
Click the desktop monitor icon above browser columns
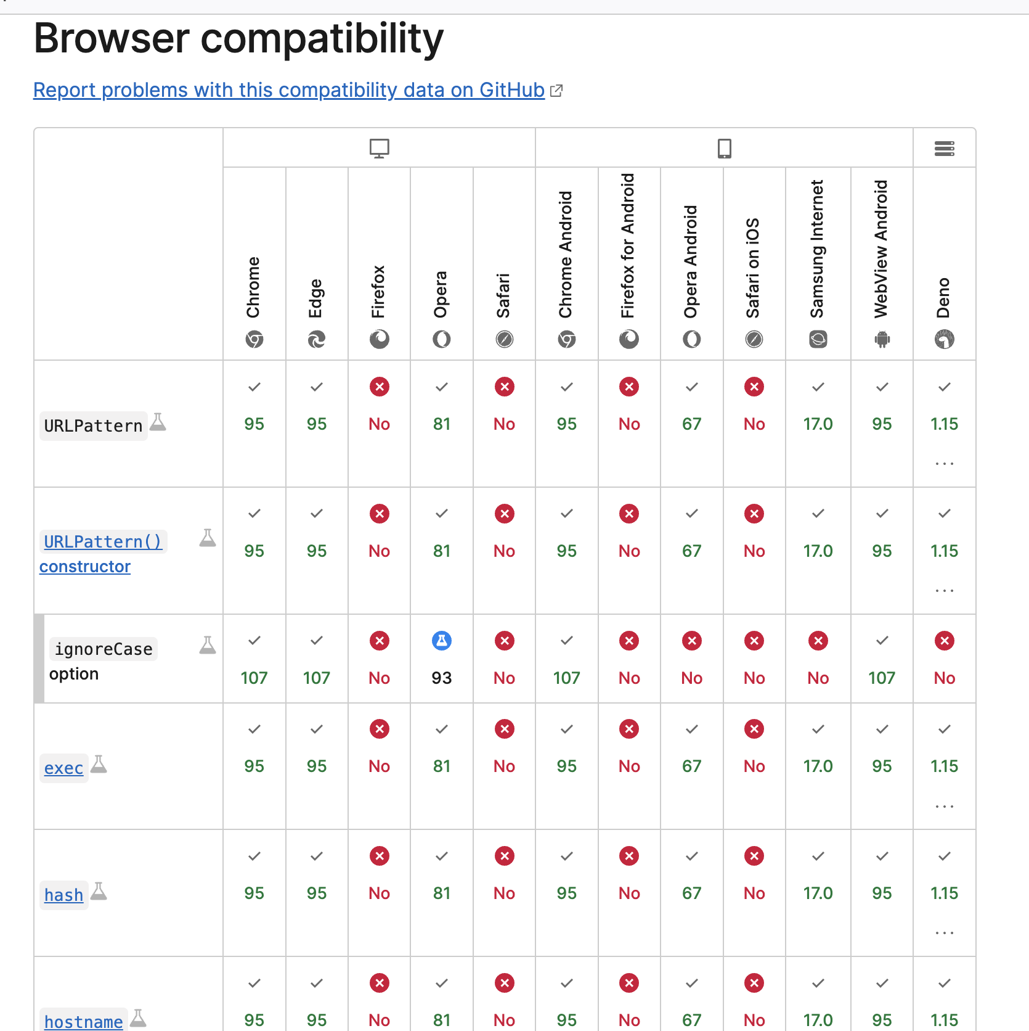(379, 147)
